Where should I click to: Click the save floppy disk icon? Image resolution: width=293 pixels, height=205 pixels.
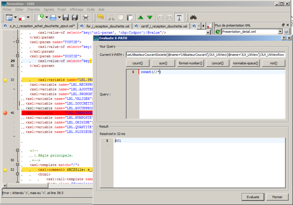(66, 18)
